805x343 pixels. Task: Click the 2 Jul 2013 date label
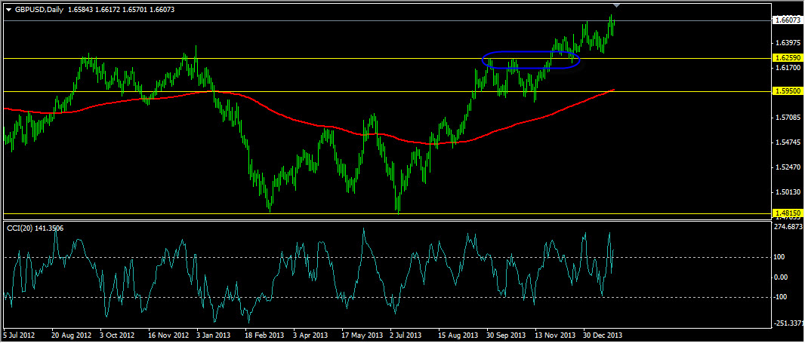406,335
